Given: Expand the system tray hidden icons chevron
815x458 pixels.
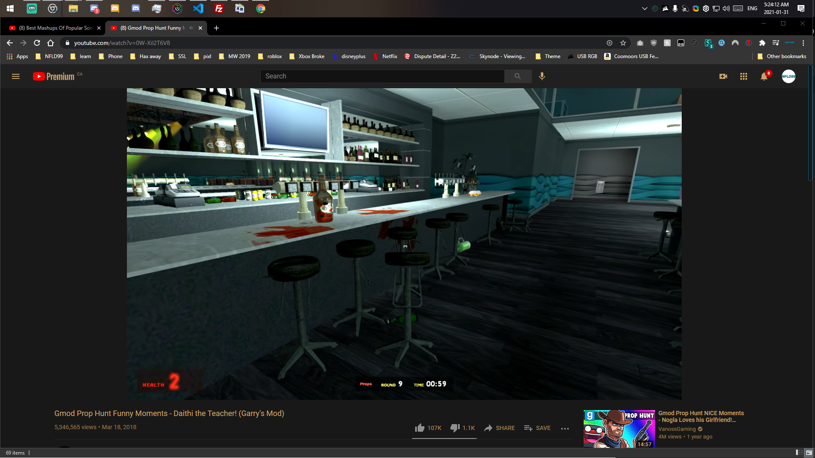Looking at the screenshot, I should [645, 8].
